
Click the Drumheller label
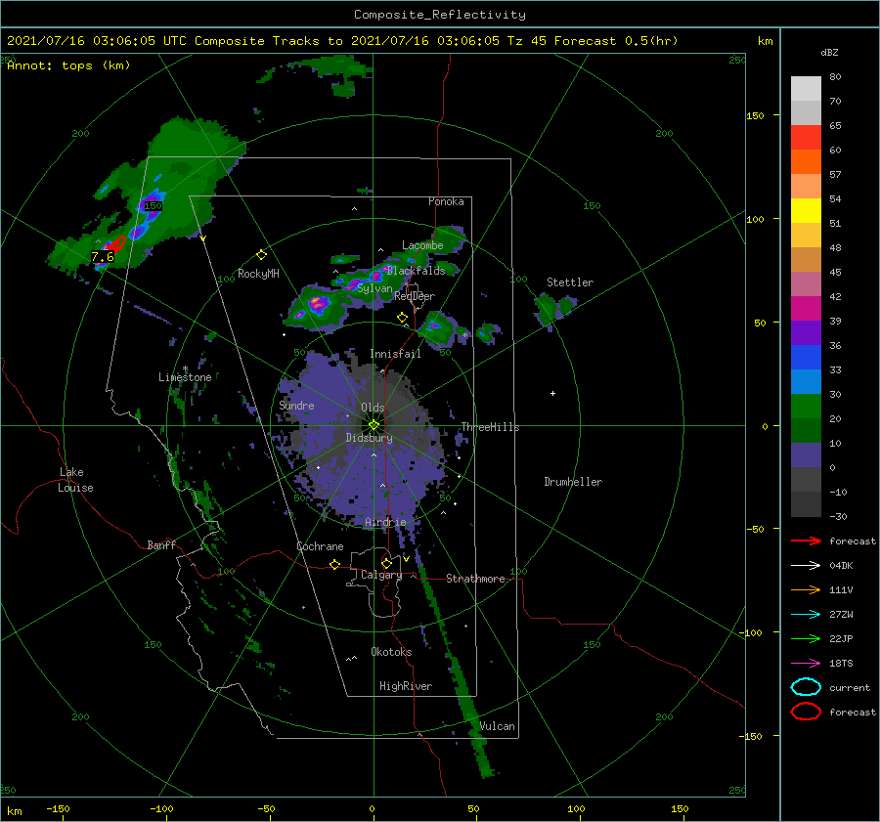(573, 482)
